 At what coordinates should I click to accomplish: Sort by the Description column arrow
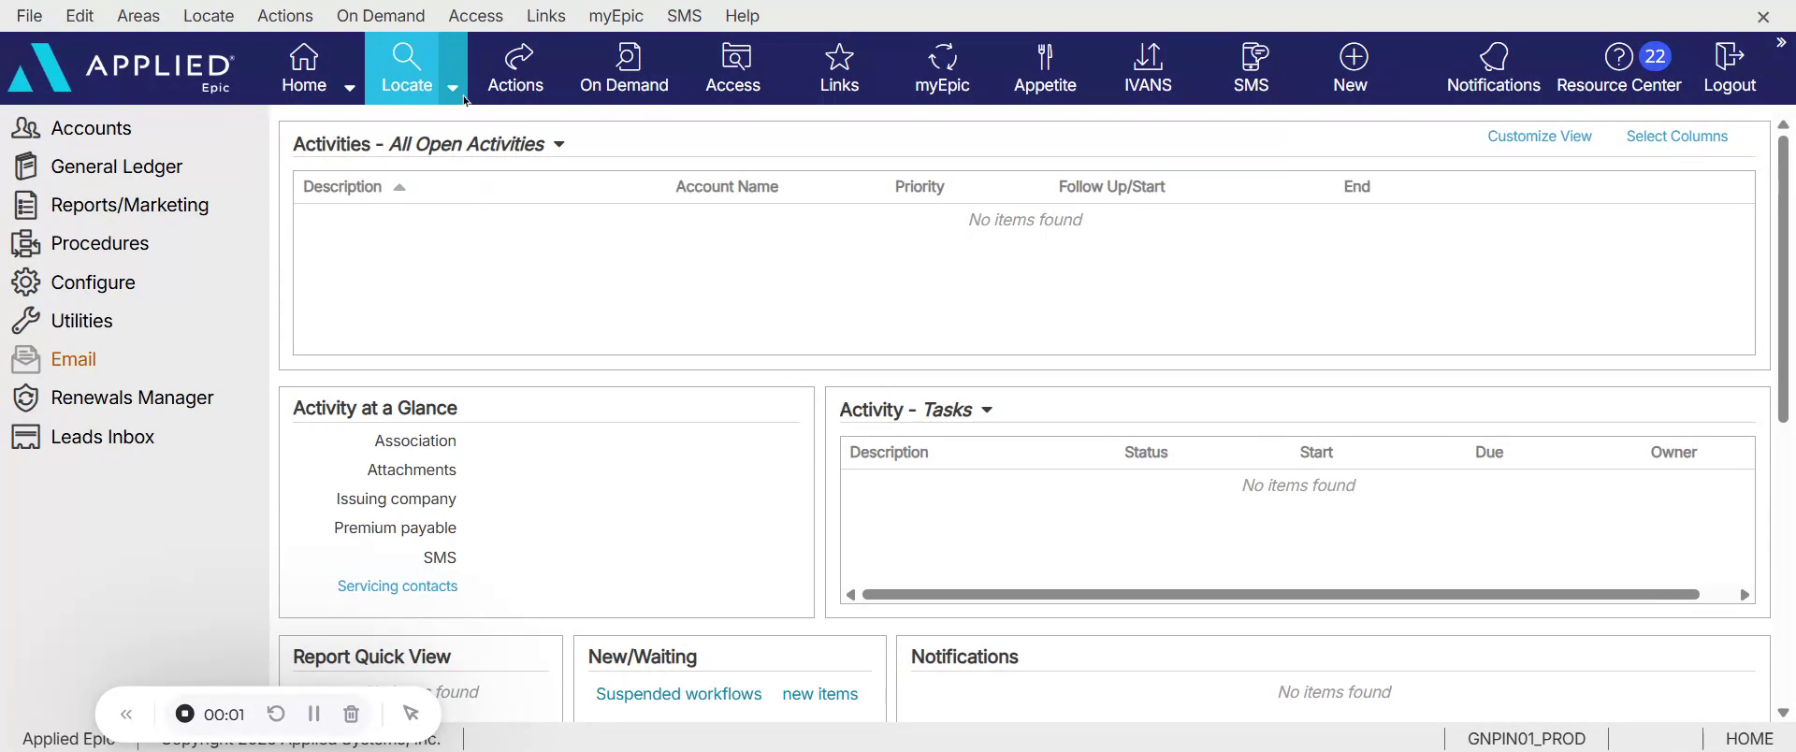click(x=399, y=187)
